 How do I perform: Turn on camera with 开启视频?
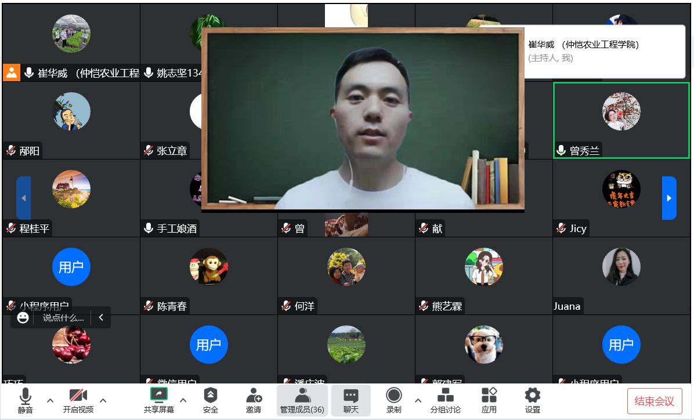pos(78,400)
